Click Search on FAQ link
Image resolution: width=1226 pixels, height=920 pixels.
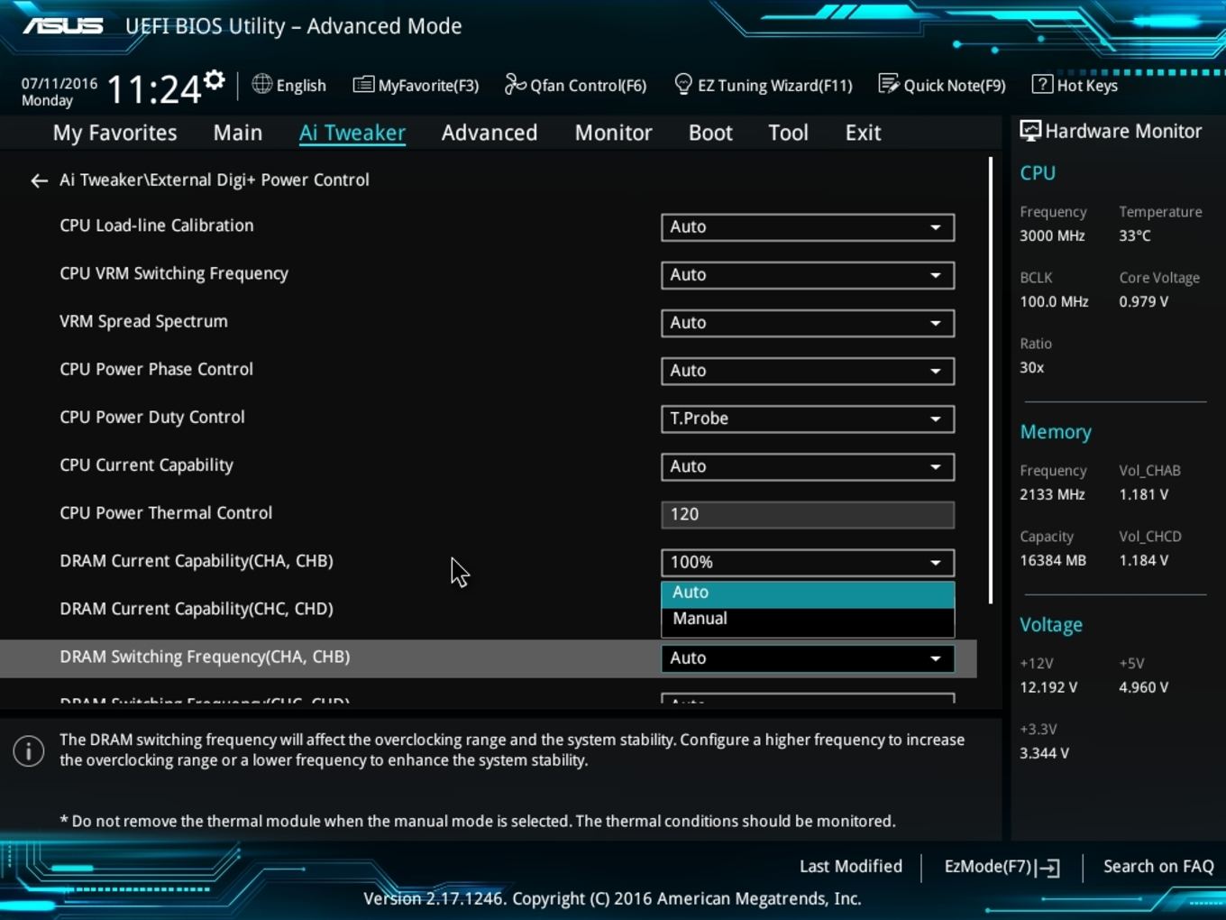pos(1158,867)
